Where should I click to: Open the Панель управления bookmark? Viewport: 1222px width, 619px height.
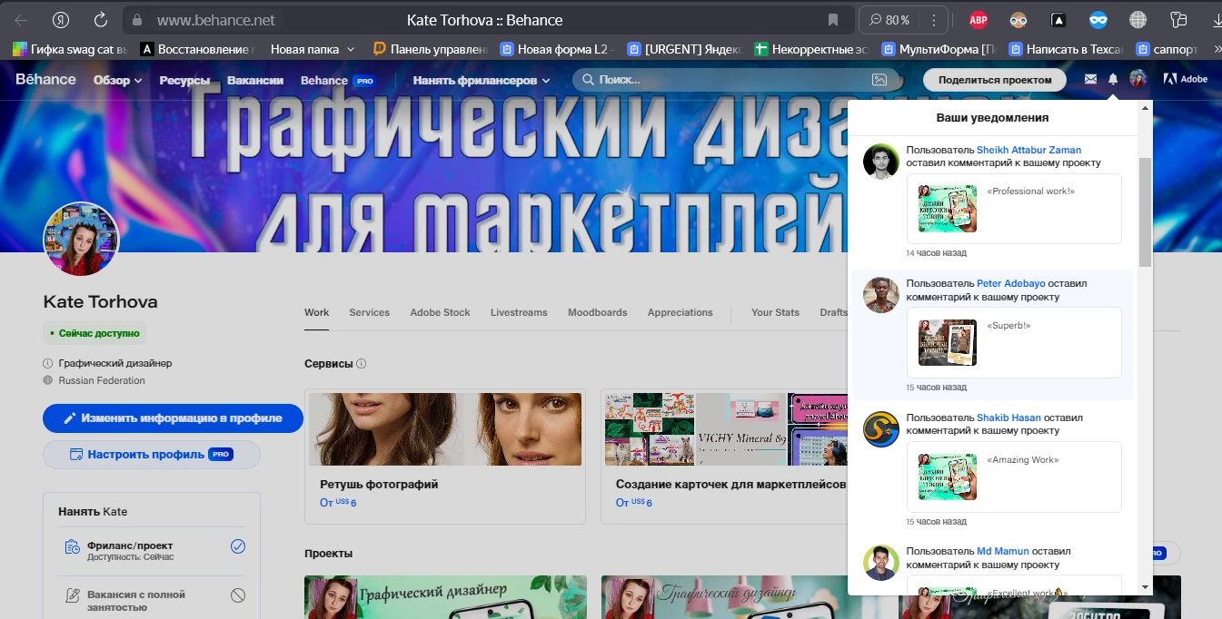429,49
